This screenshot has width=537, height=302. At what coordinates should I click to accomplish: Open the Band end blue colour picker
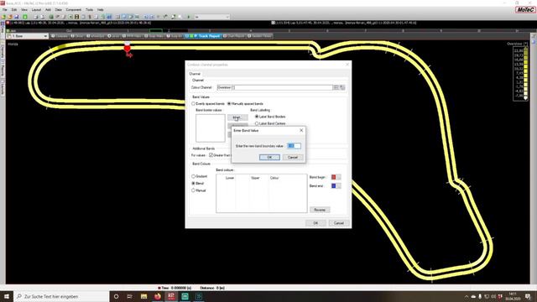[x=336, y=185]
